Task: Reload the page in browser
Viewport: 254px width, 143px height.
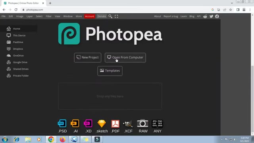Action: pos(16,10)
